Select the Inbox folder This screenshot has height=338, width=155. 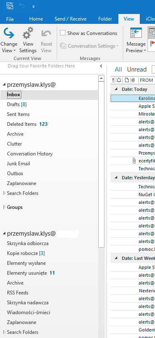(x=49, y=95)
